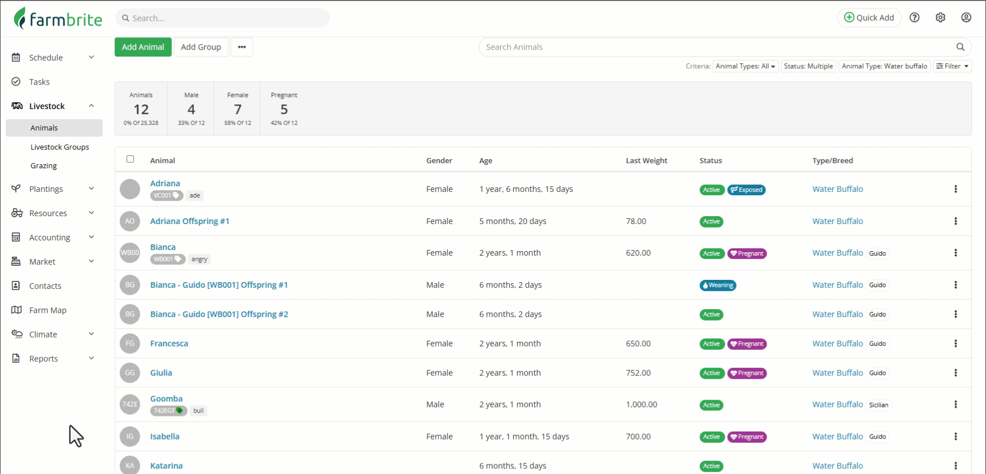Open the Grazing sidebar item
This screenshot has height=474, width=986.
pyautogui.click(x=44, y=166)
